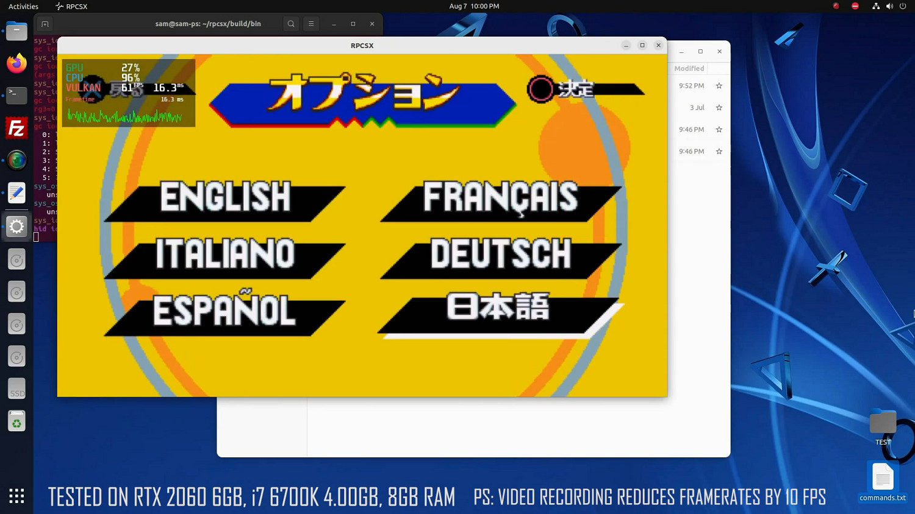
Task: Open the Activities overview
Action: pos(23,6)
